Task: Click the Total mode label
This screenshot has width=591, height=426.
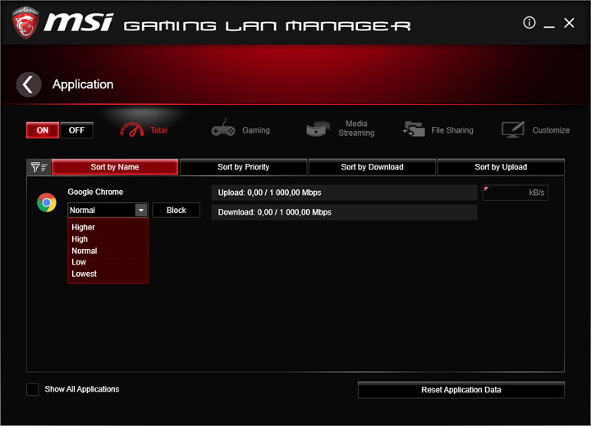Action: pos(158,130)
